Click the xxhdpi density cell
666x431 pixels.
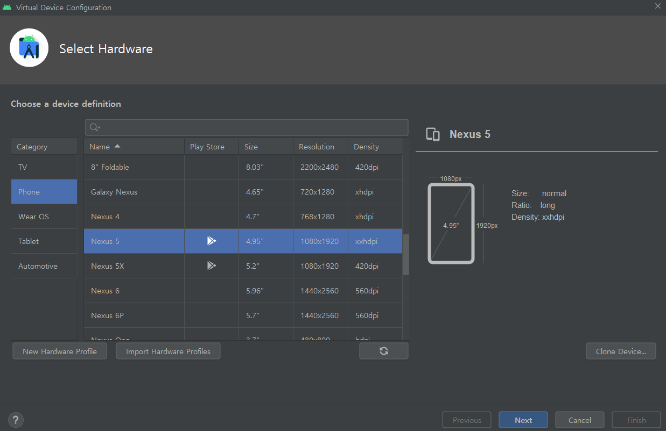tap(375, 241)
